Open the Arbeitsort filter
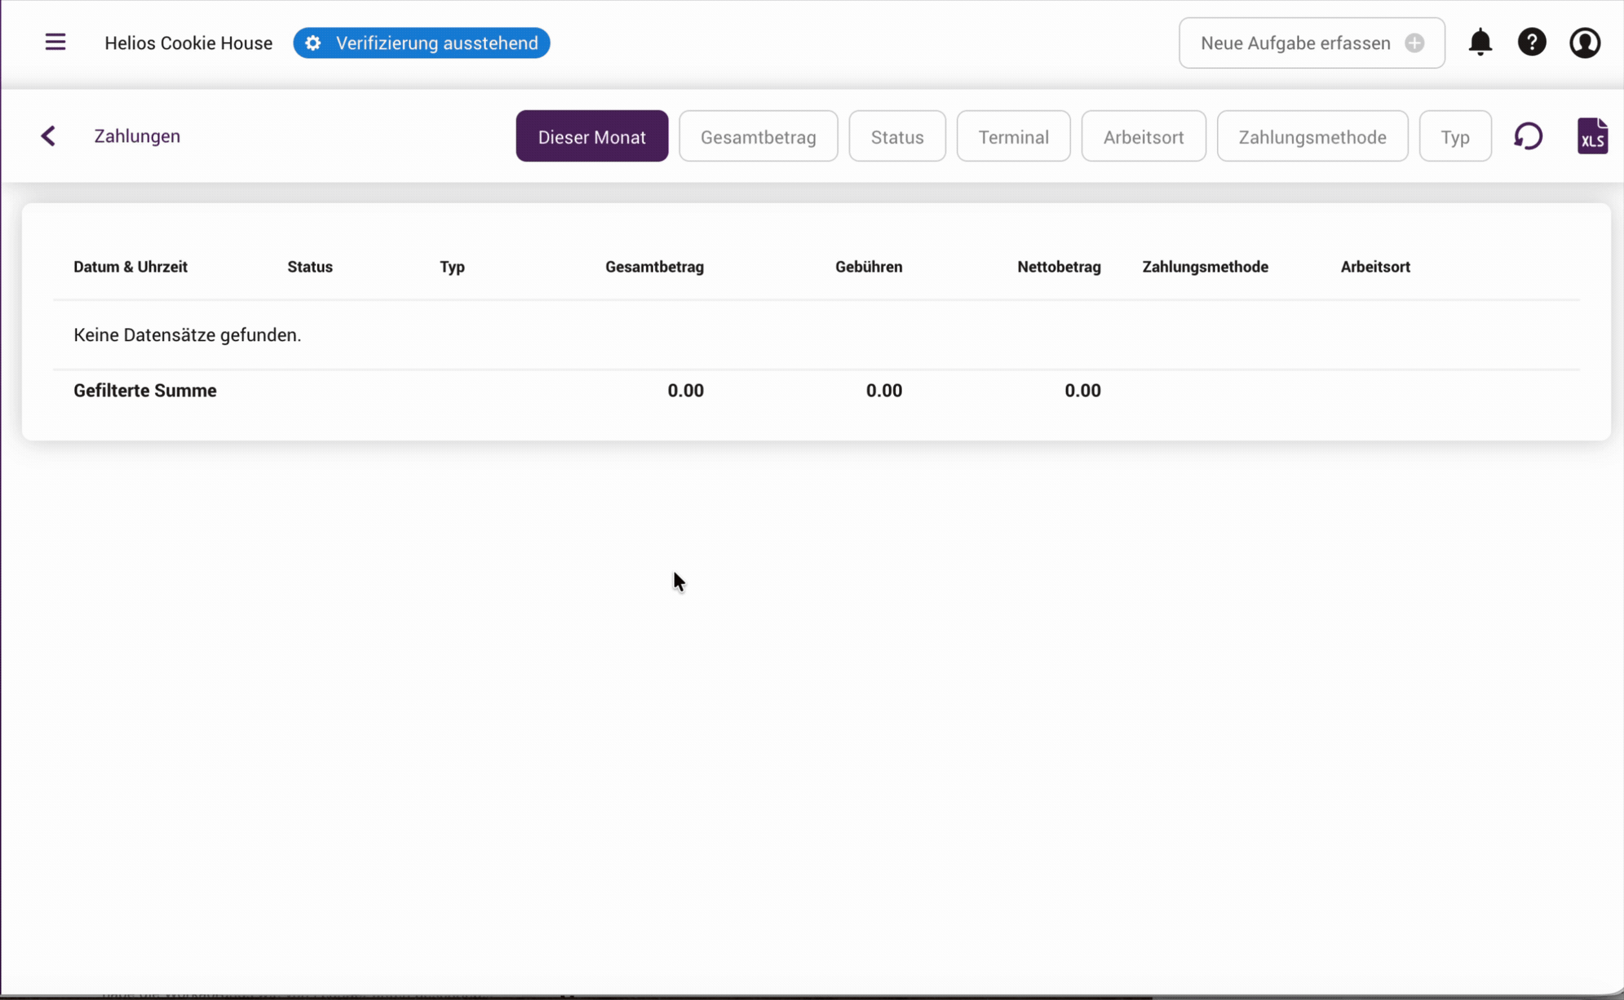 (1143, 136)
